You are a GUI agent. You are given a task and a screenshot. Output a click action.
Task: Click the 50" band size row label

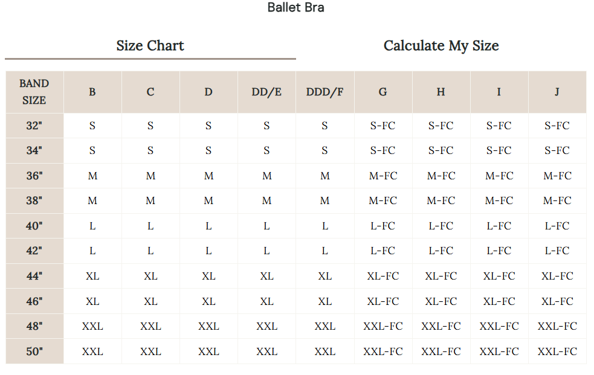coord(34,351)
